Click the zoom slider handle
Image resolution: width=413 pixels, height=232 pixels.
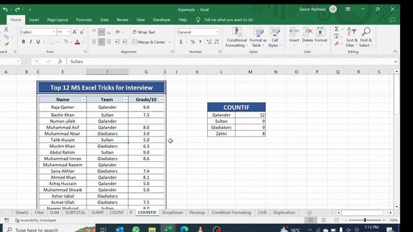[x=365, y=220]
